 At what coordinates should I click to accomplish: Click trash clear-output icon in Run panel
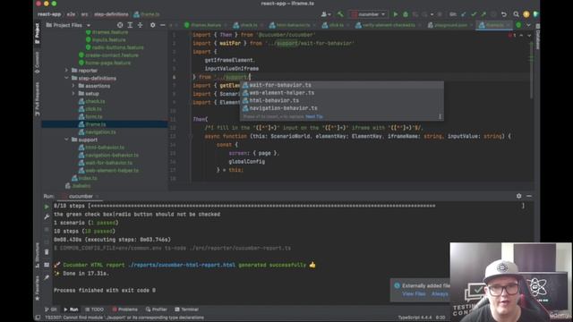[x=47, y=252]
